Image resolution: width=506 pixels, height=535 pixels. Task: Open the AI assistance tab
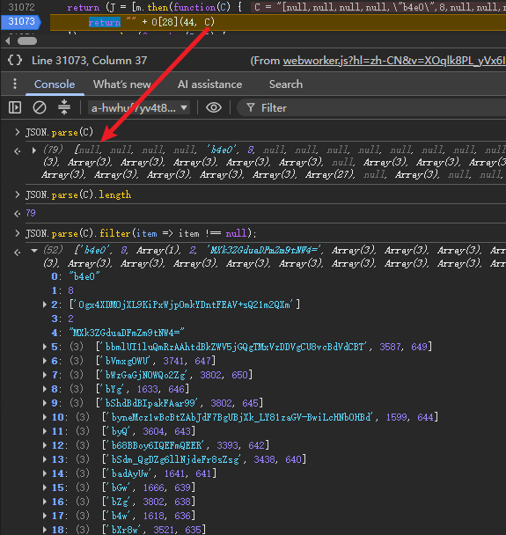tap(209, 84)
